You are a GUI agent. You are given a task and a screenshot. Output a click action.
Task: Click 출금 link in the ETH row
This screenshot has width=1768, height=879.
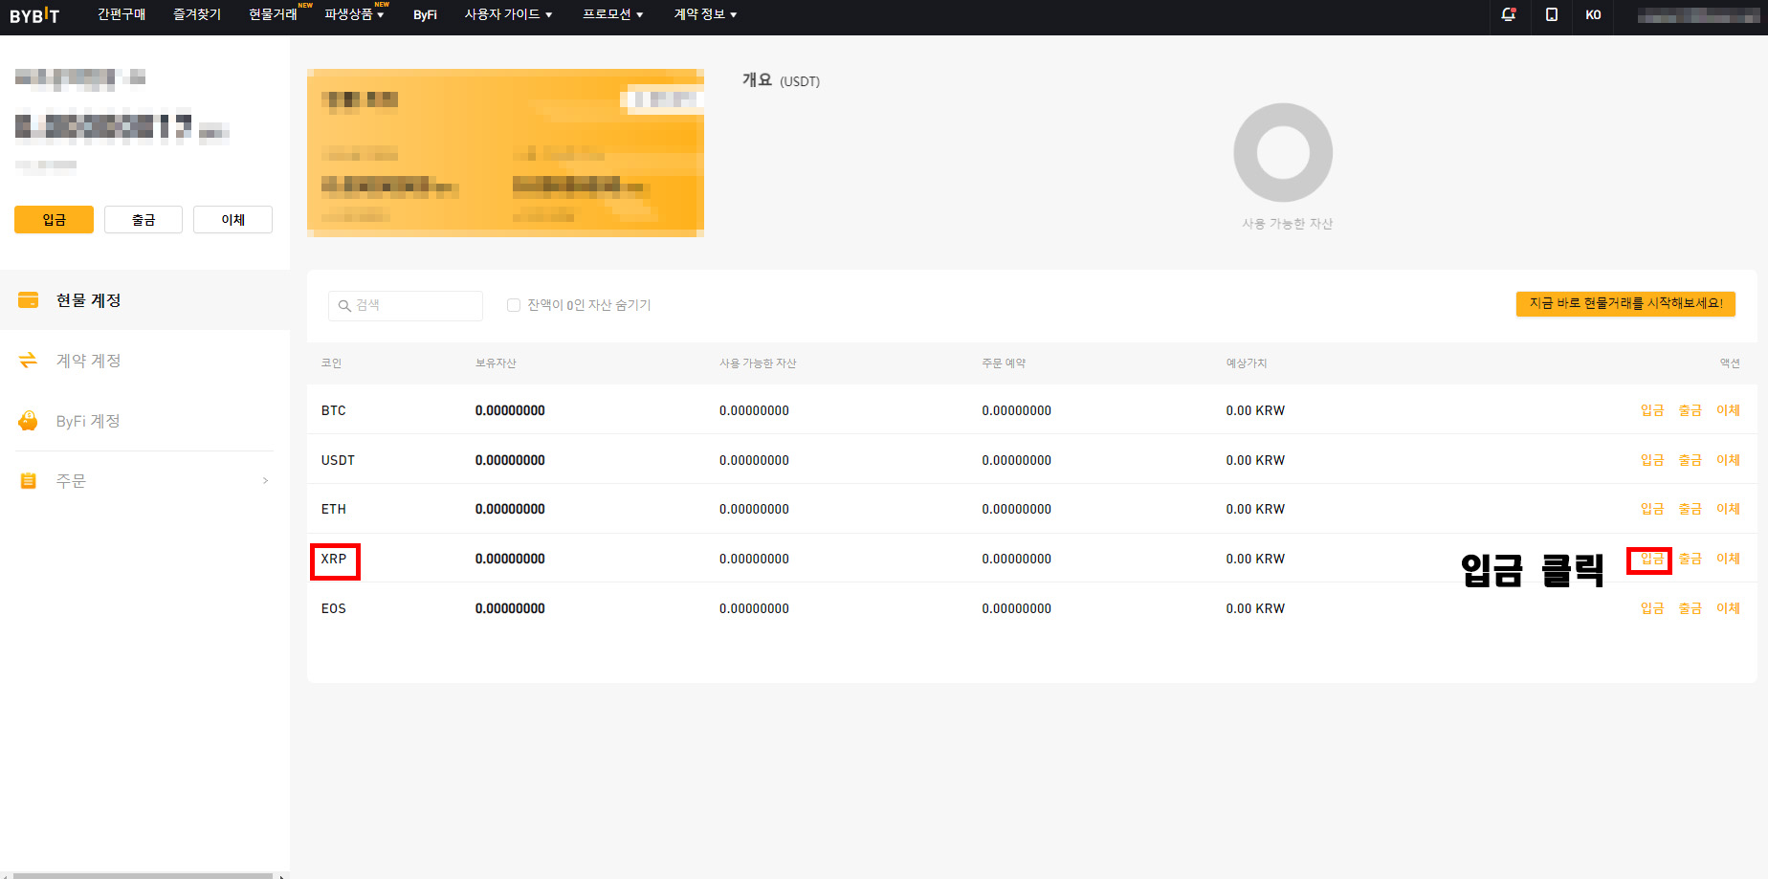[x=1690, y=510]
